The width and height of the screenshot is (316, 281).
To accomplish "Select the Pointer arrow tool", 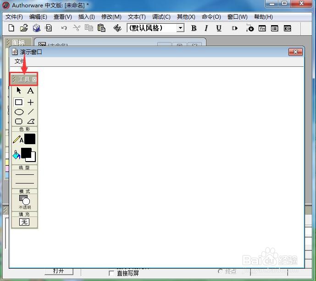I will click(x=19, y=91).
